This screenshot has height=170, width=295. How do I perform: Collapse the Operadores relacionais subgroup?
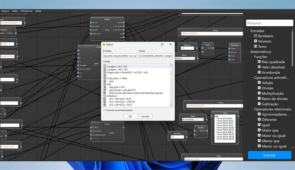tap(252, 109)
